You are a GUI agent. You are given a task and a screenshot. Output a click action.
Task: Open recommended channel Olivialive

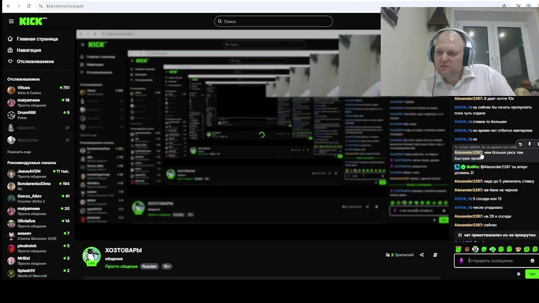coord(38,223)
